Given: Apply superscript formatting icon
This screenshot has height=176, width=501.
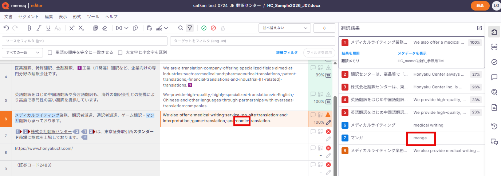Looking at the screenshot, I should pos(72,28).
